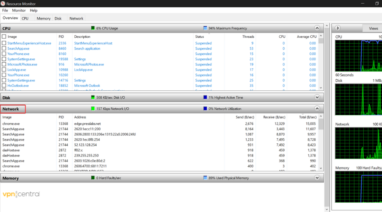Open the Monitor menu
Viewport: 382px width, 212px height.
[19, 10]
